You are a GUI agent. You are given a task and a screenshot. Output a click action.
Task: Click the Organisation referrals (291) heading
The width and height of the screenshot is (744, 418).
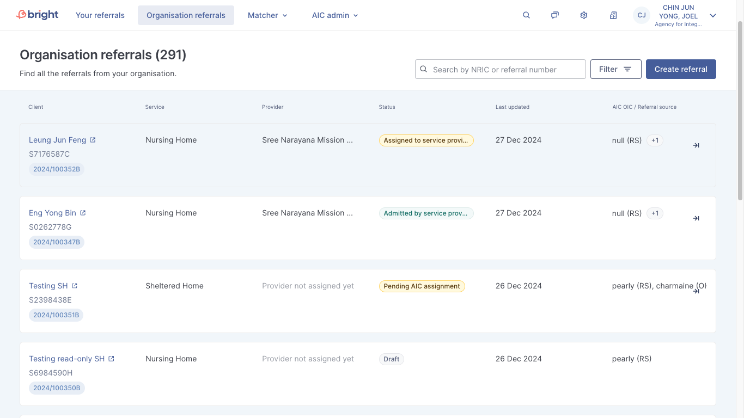pos(103,55)
